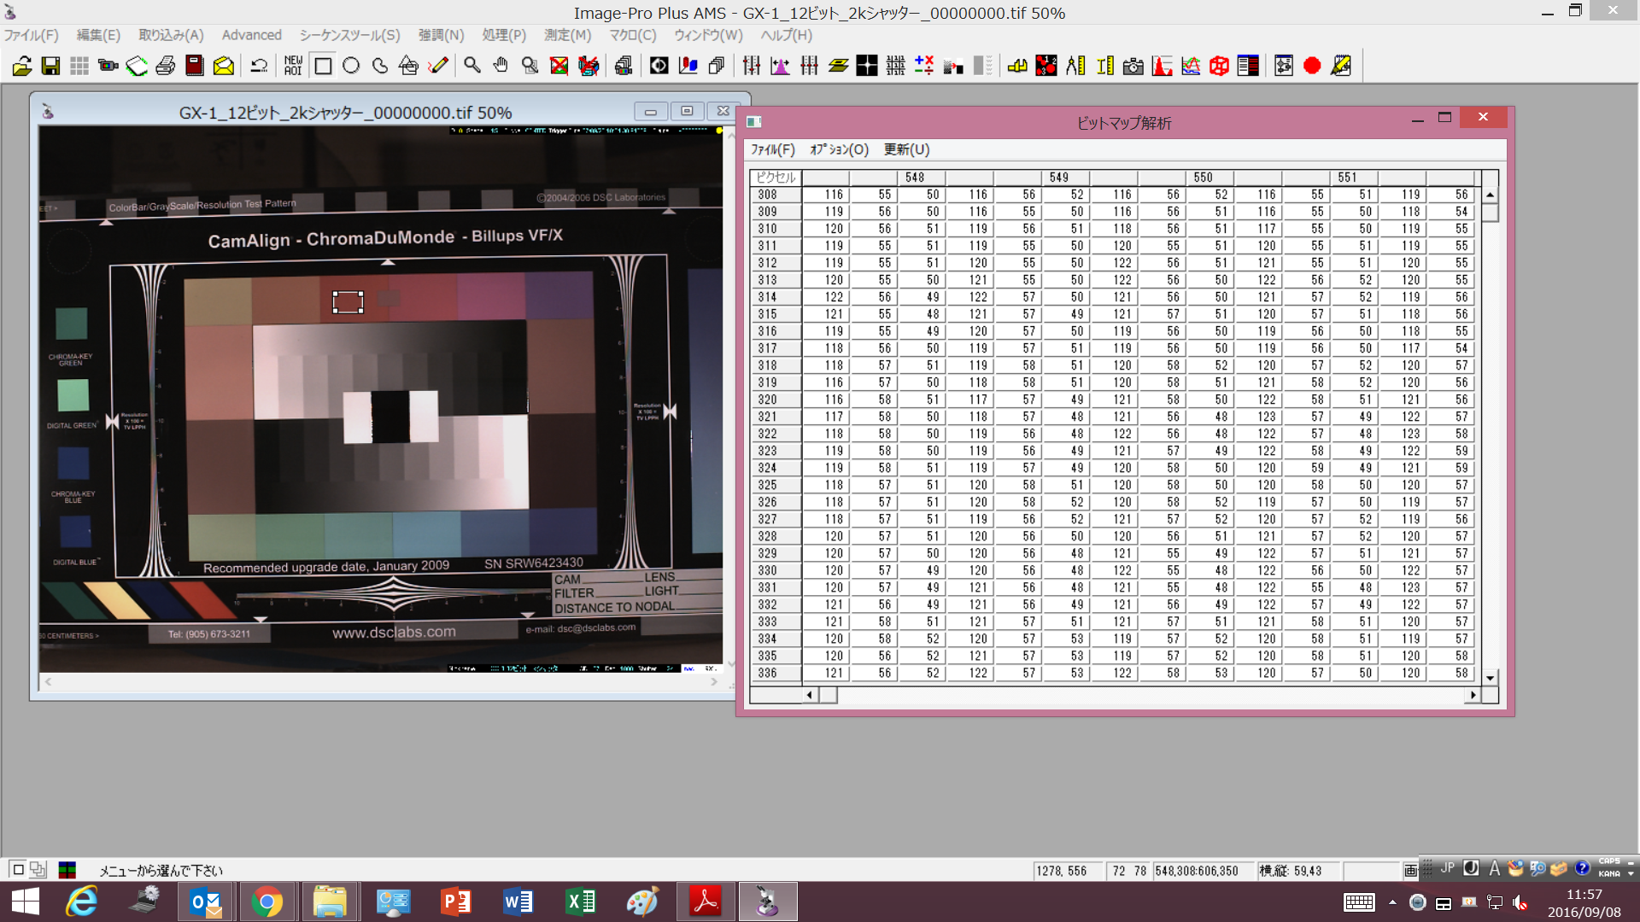Open ｵﾌﾟｼｮﾝ(O) menu in bitmap analysis window
1640x922 pixels.
[x=839, y=149]
